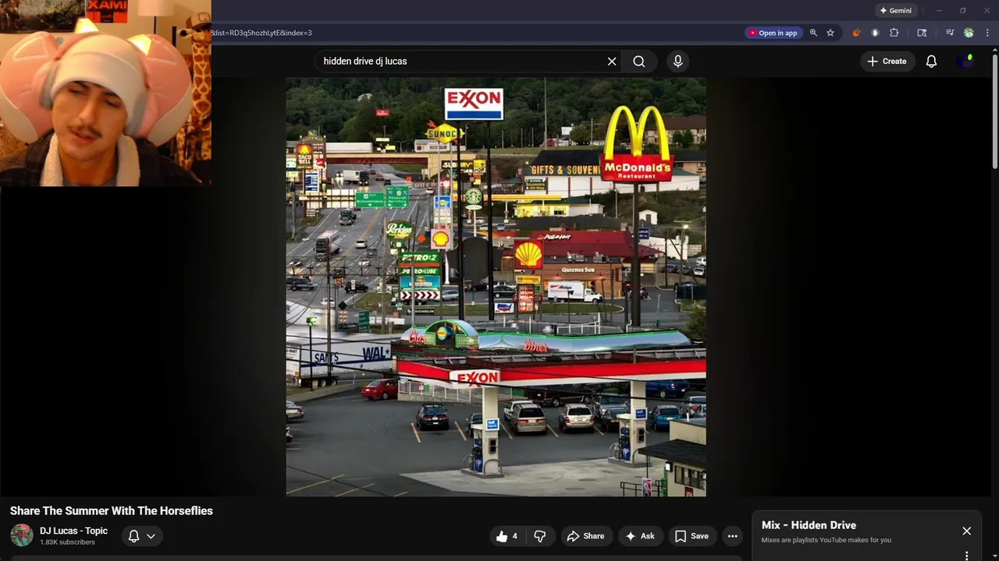Open the tab search side panel icon
Screen dimensions: 999x561
(922, 33)
